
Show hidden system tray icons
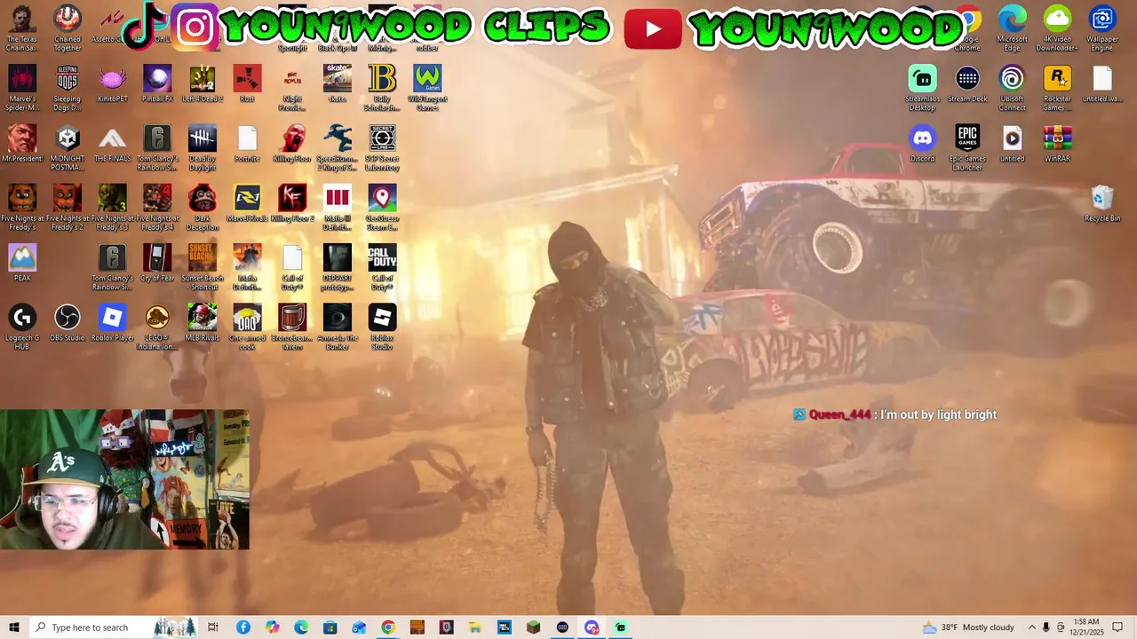1031,627
